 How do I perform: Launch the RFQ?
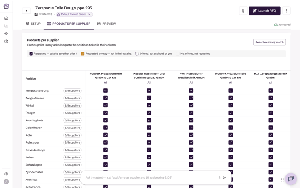[265, 11]
